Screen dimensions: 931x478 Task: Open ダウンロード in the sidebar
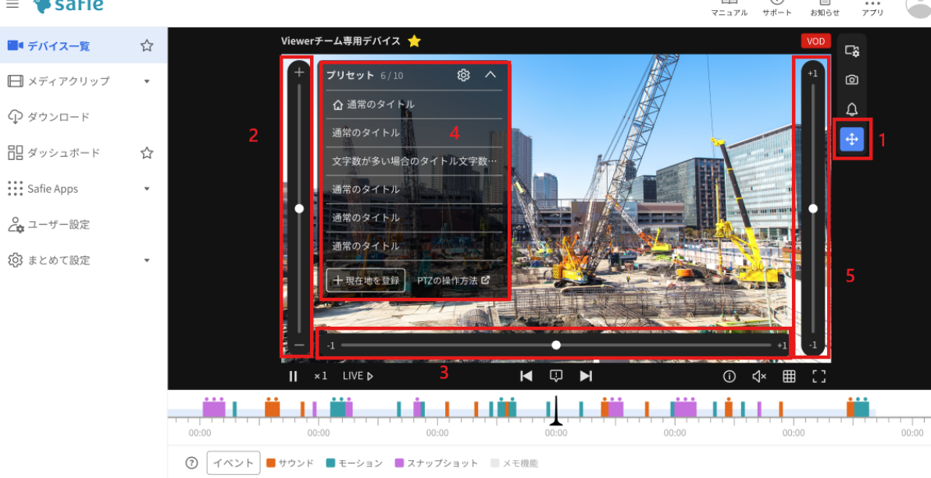click(x=59, y=117)
